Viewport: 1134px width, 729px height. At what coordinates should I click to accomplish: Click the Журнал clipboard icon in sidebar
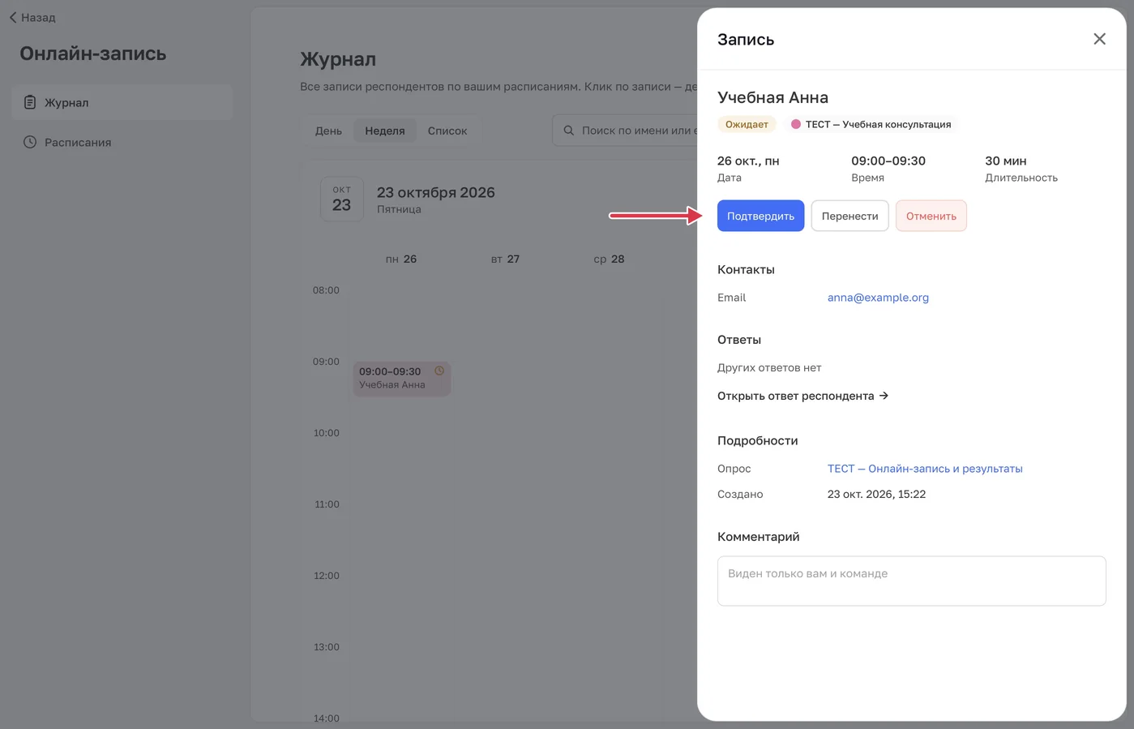click(x=30, y=102)
